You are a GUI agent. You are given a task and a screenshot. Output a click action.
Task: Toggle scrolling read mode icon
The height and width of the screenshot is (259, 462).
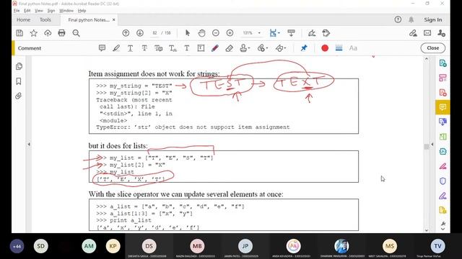291,33
